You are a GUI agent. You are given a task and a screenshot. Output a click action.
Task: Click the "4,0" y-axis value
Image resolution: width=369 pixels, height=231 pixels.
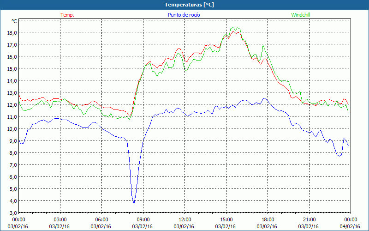tap(13, 201)
